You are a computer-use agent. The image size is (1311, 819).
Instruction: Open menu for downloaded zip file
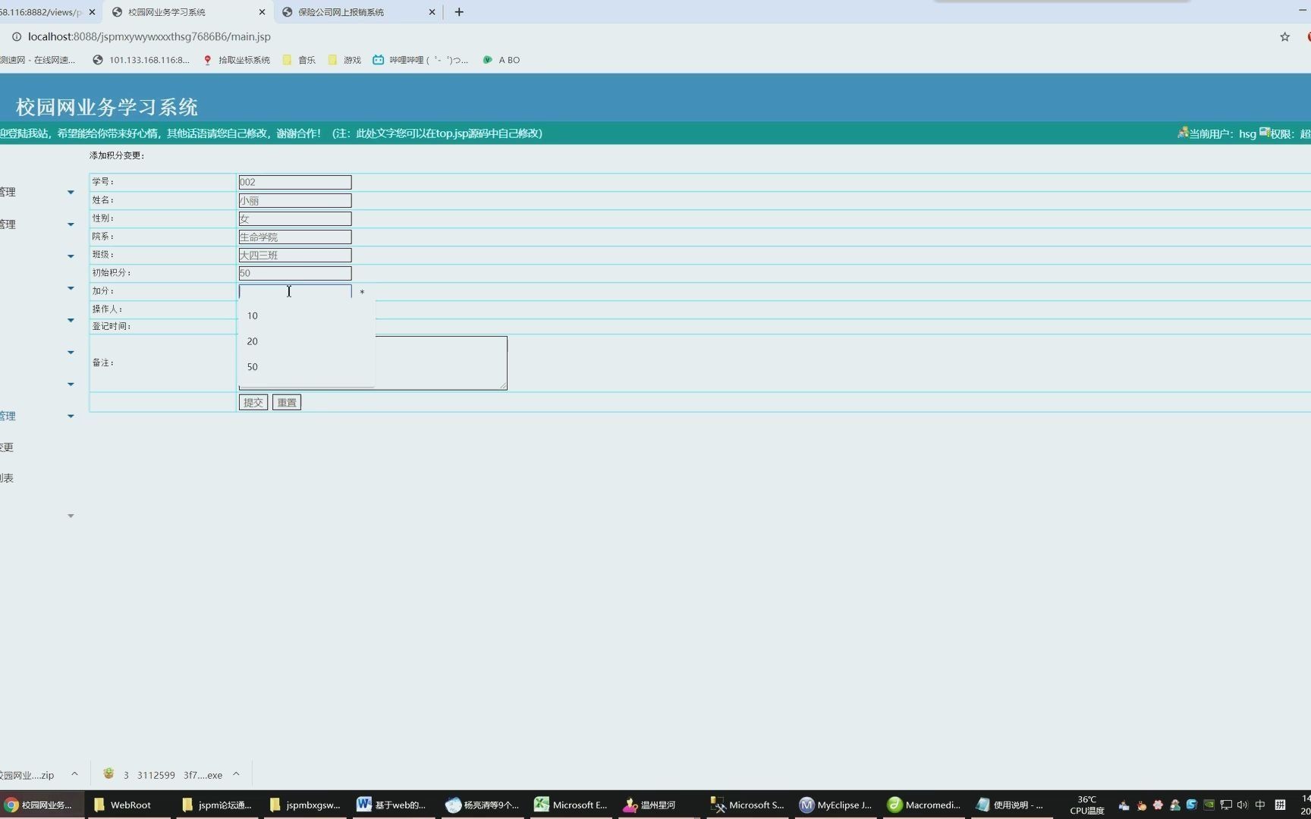click(74, 774)
